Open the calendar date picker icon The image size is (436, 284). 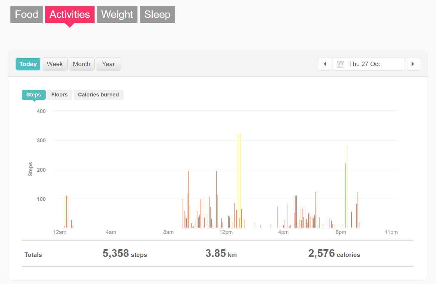340,64
